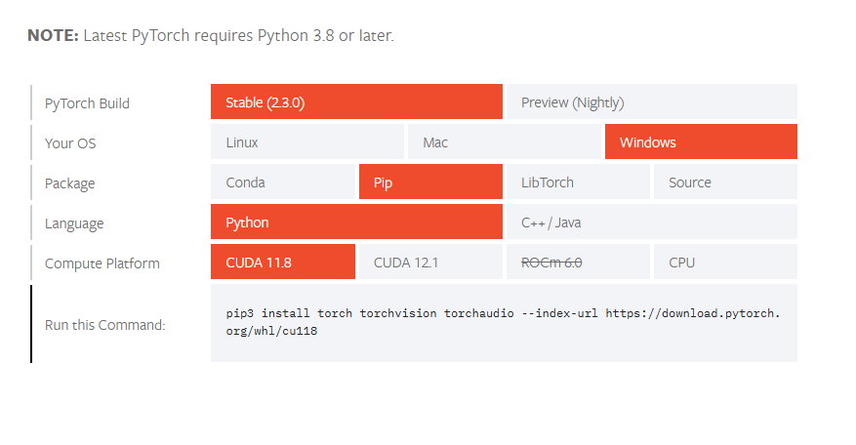Click the PyTorch Build row label

coord(87,103)
